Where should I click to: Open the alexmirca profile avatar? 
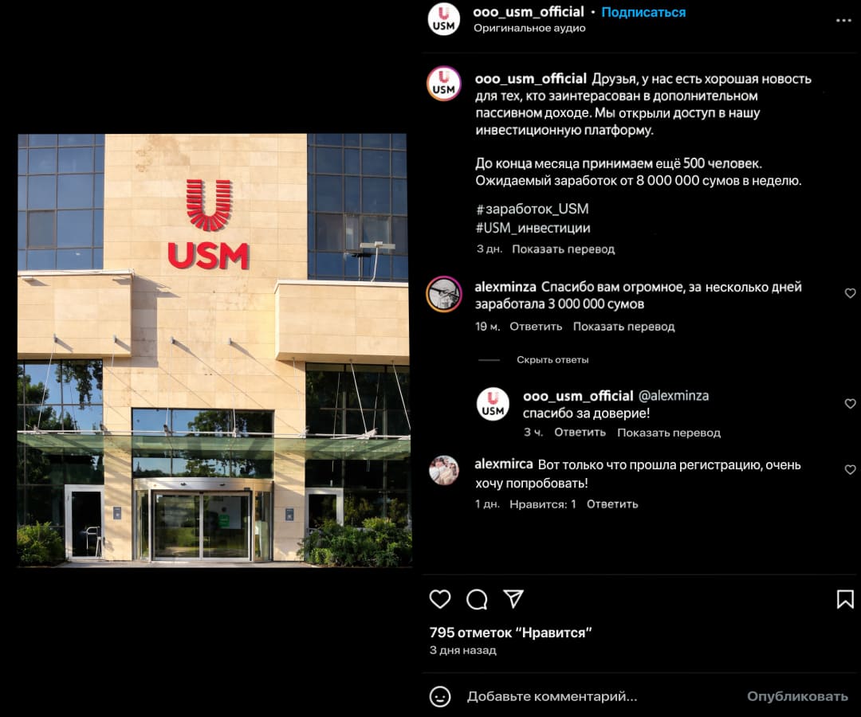click(444, 470)
